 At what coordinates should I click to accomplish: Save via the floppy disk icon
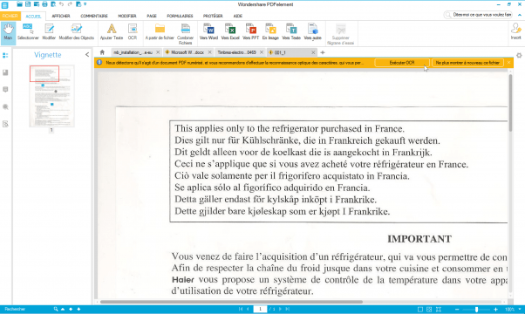(x=28, y=4)
